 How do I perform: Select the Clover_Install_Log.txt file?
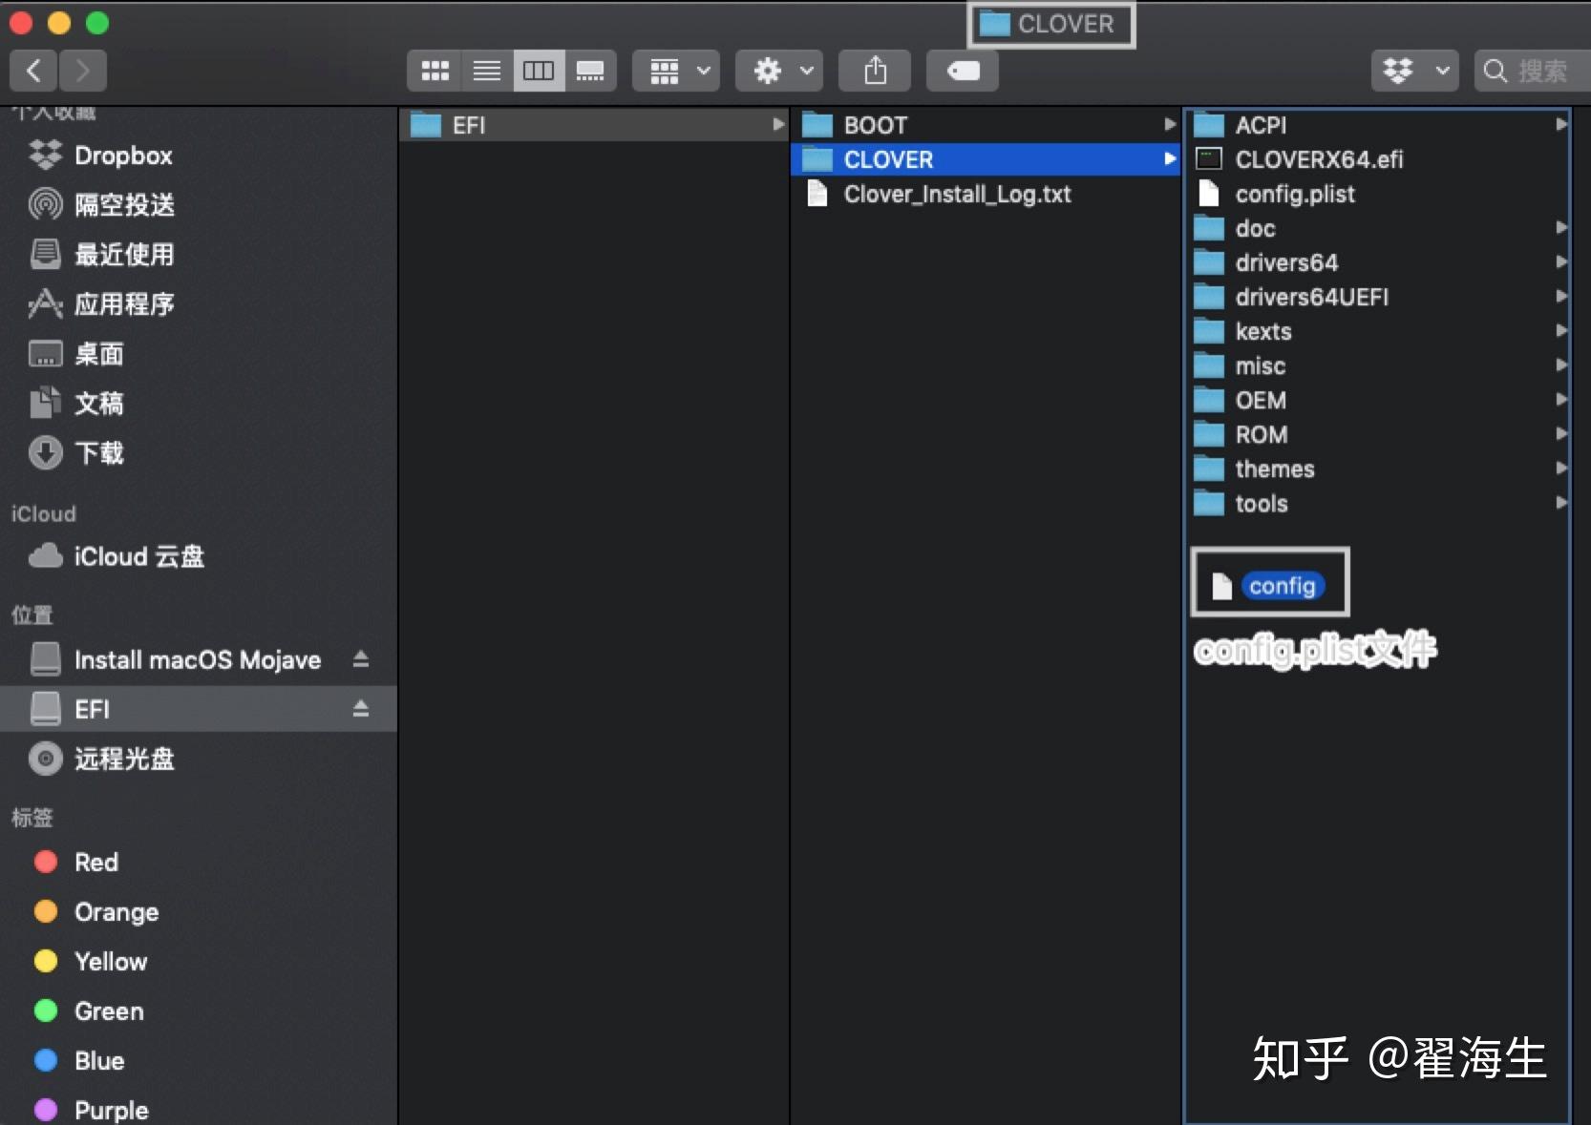(986, 194)
